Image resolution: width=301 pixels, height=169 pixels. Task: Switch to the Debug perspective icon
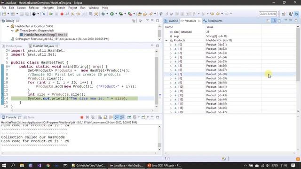pos(297,14)
